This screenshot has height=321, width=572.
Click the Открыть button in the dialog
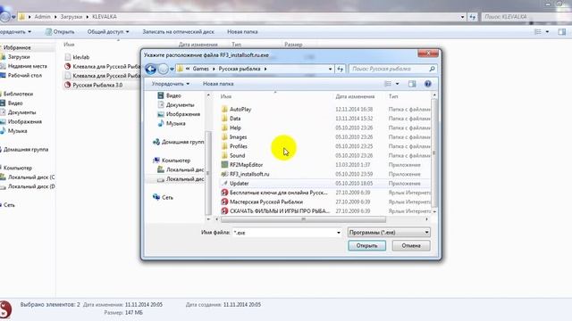[366, 246]
